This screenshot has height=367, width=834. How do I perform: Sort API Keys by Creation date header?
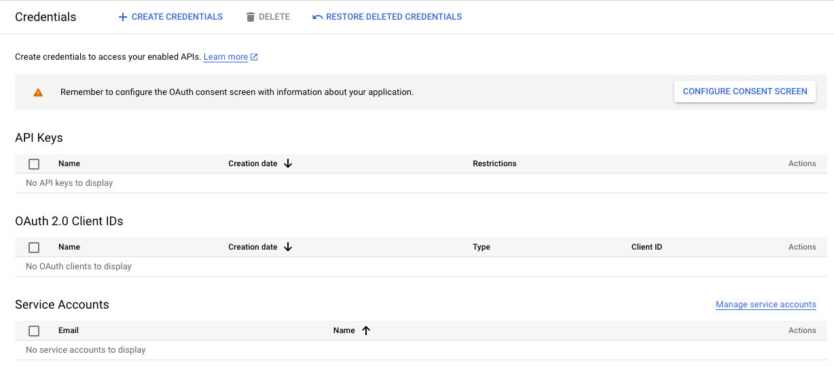(253, 163)
